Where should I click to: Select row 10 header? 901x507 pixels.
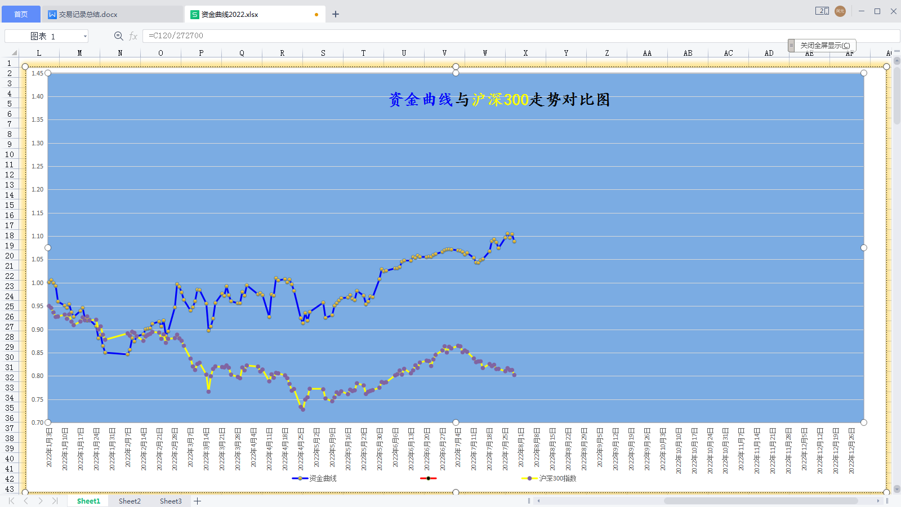[x=10, y=154]
